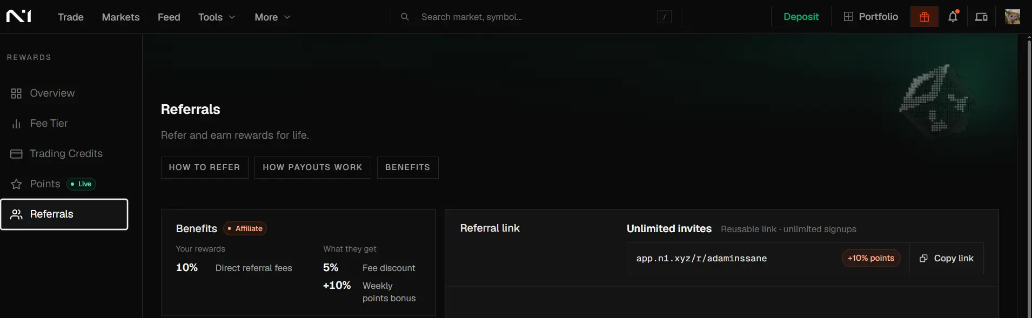Select Referrals in the sidebar

64,214
